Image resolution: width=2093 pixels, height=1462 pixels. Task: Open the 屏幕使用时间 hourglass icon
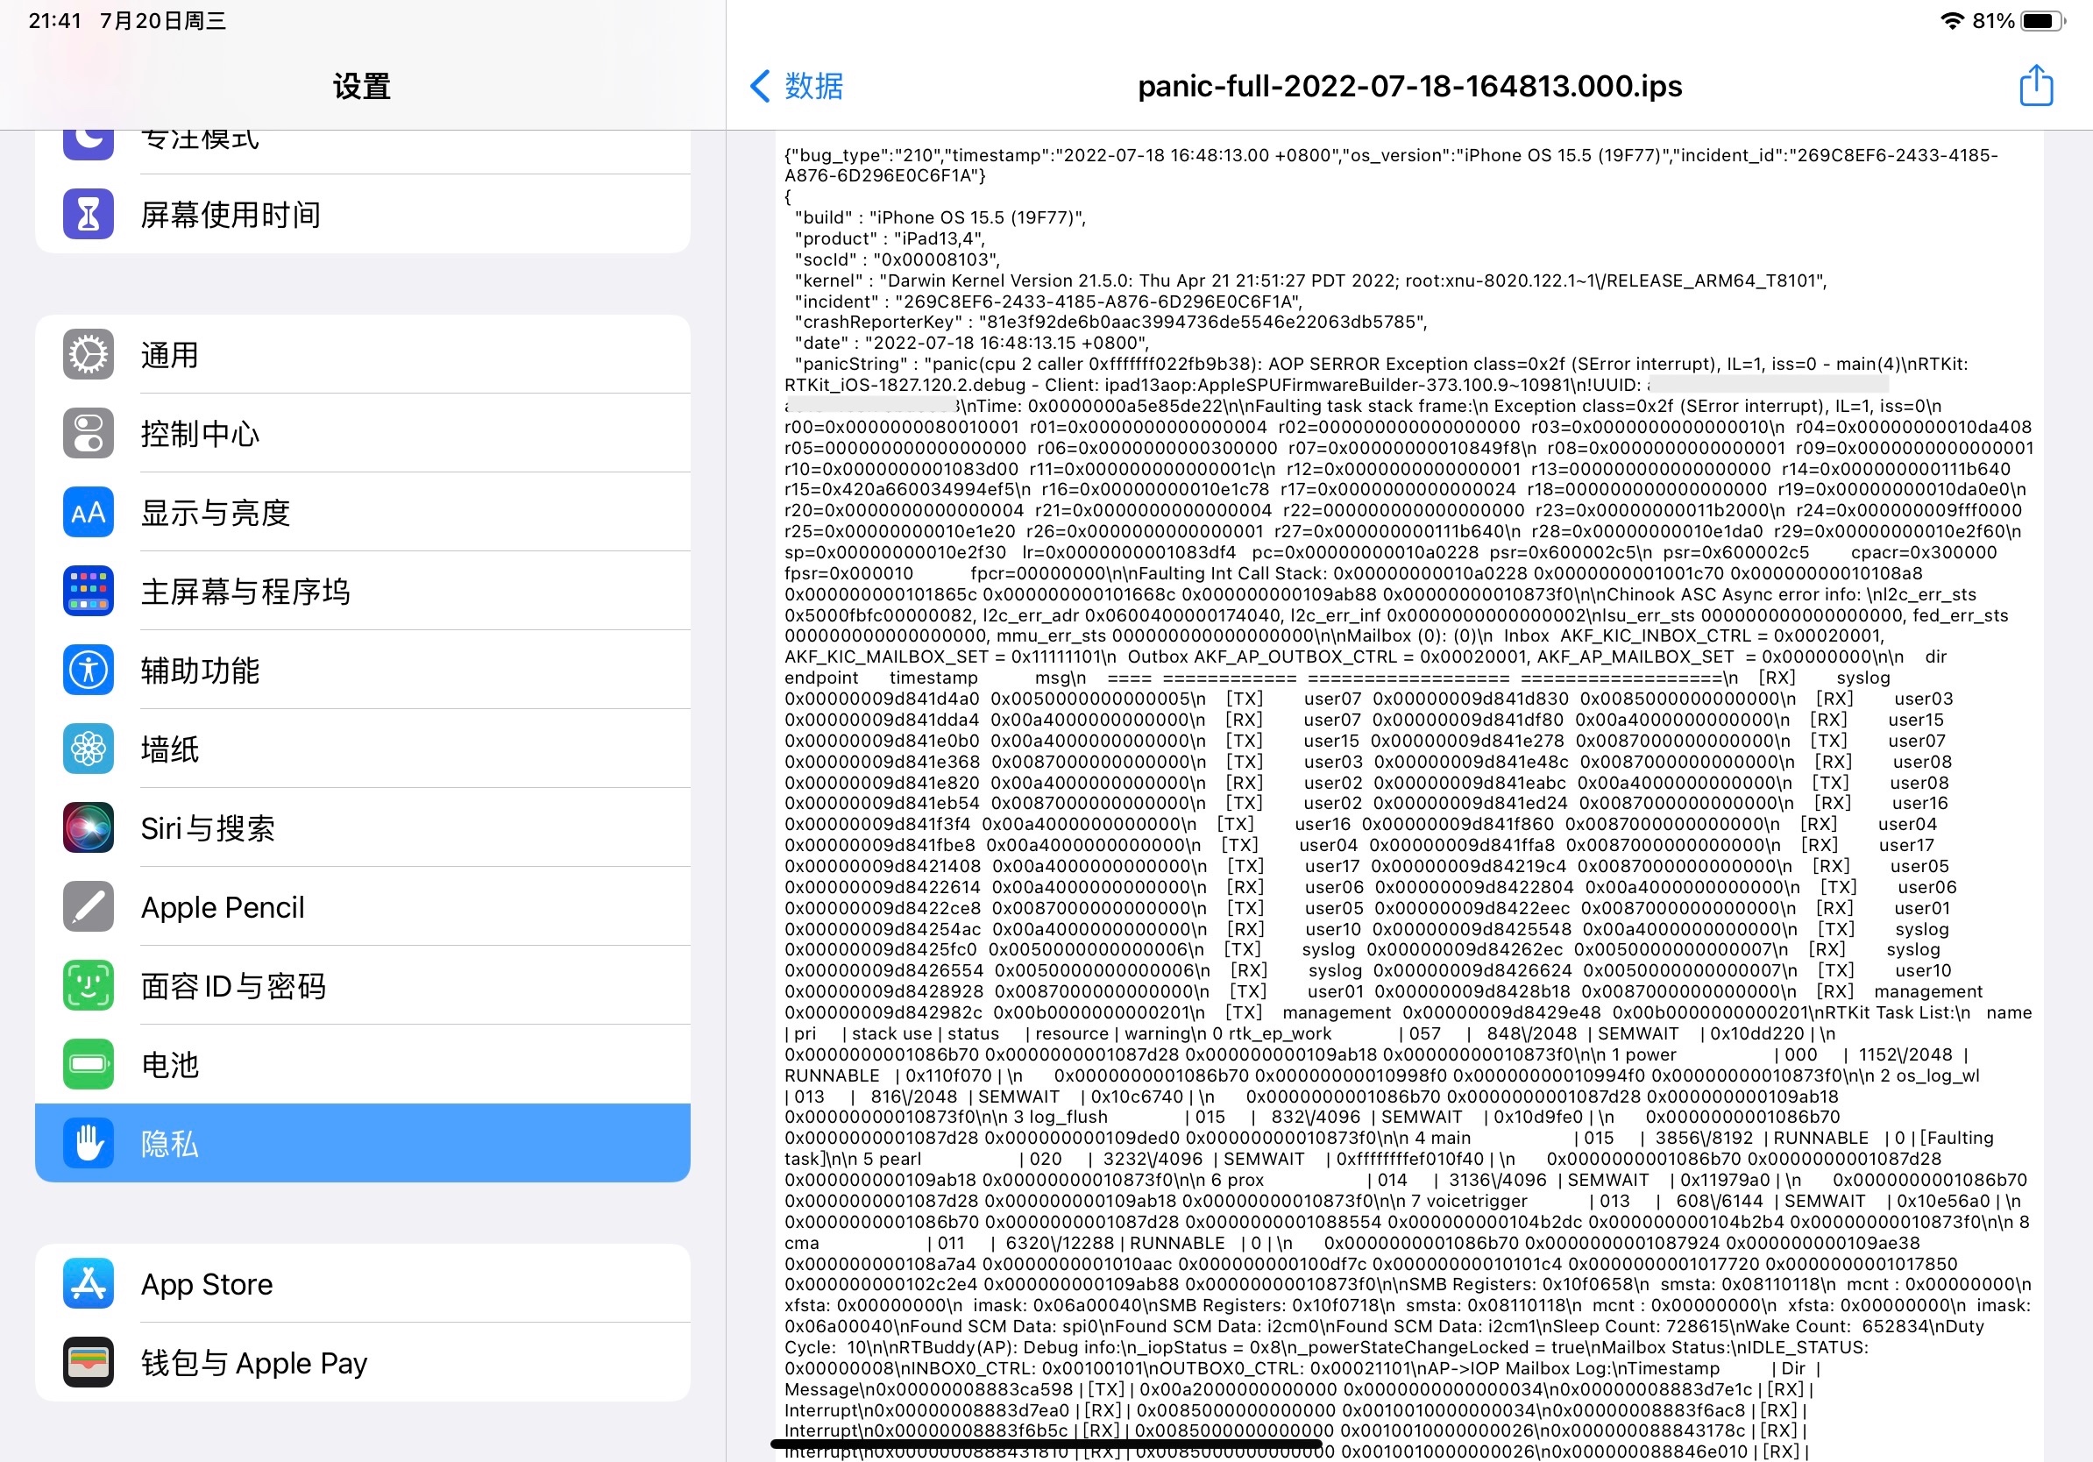tap(89, 214)
